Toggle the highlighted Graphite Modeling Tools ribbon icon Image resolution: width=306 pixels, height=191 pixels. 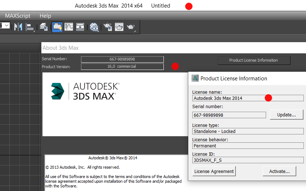[x=57, y=27]
